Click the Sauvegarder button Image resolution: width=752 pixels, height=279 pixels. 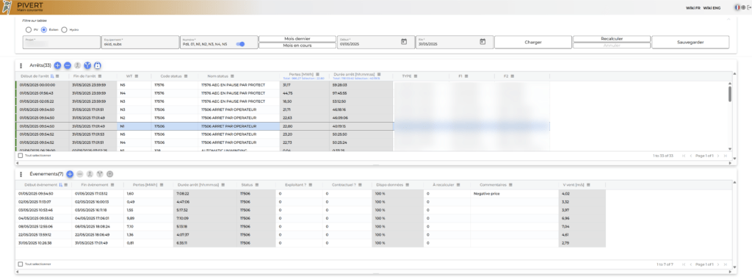click(x=690, y=42)
